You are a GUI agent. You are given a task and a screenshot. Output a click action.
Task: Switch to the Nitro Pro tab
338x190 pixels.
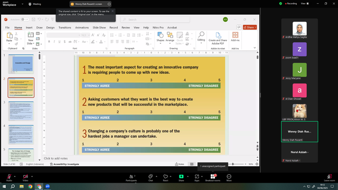click(x=158, y=27)
